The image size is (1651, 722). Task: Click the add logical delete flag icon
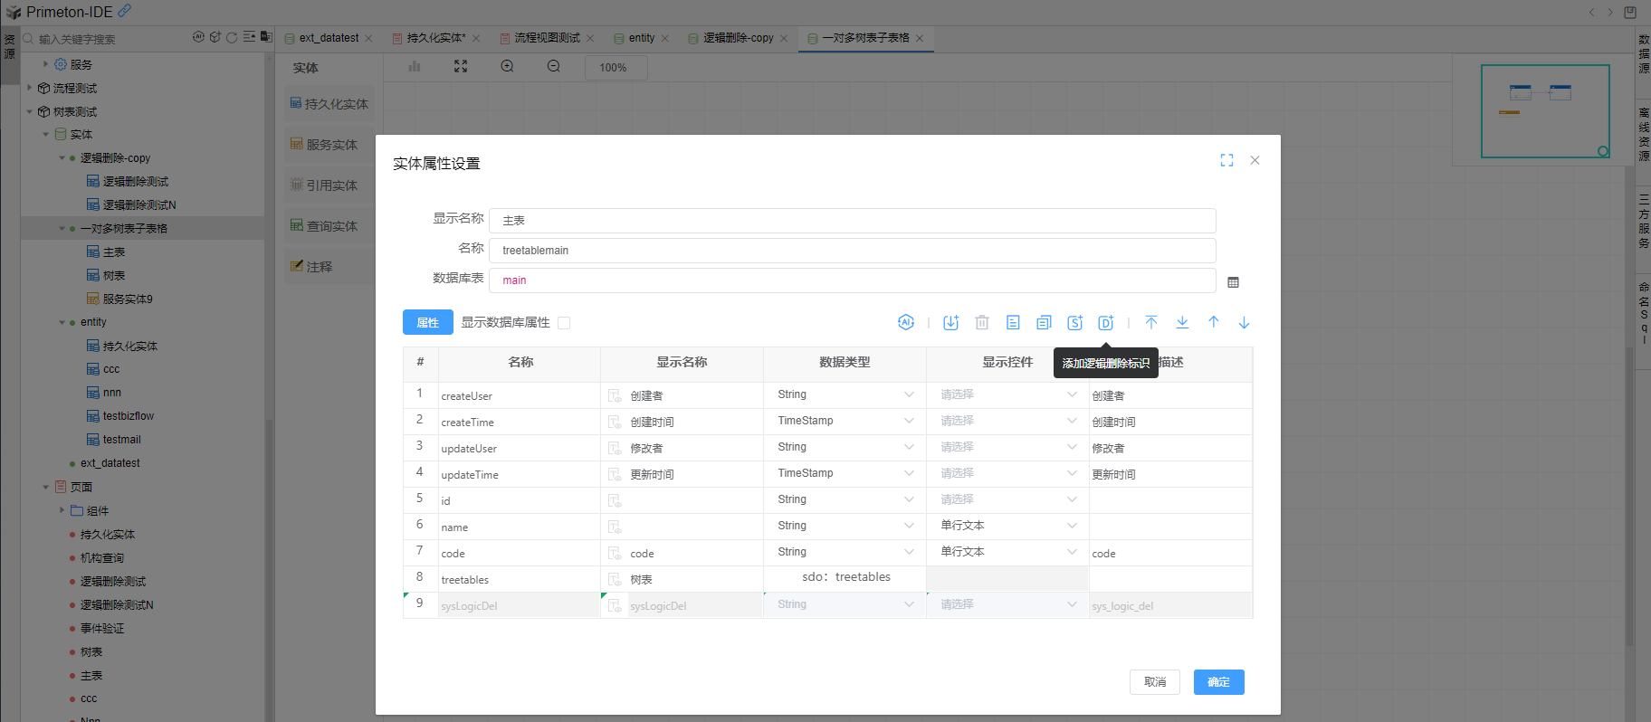coord(1105,323)
